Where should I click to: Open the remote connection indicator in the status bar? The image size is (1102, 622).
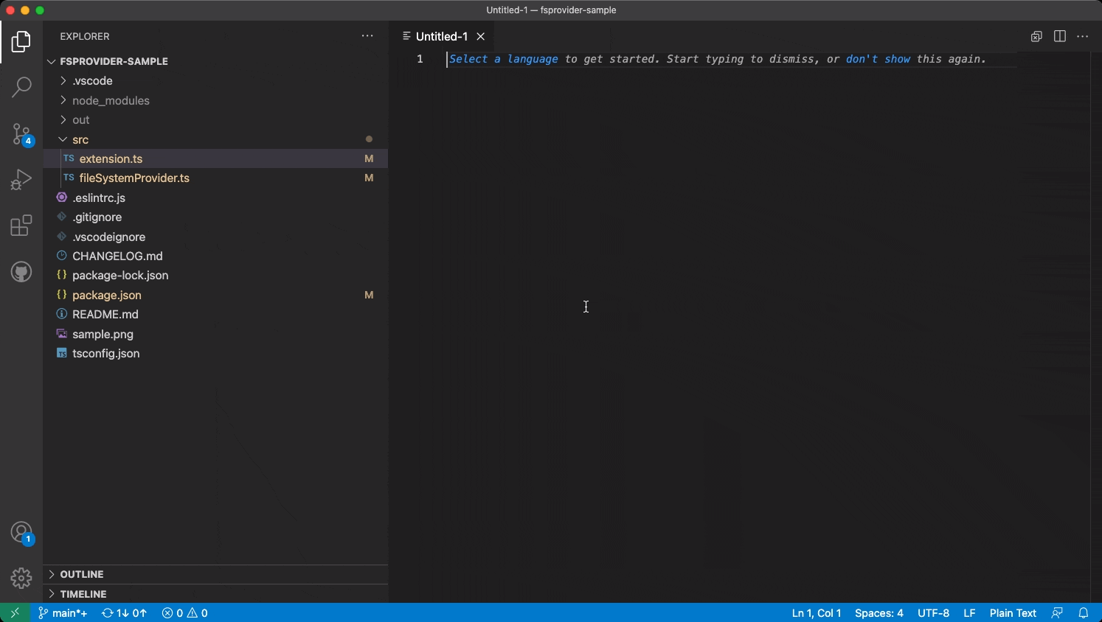pos(13,612)
